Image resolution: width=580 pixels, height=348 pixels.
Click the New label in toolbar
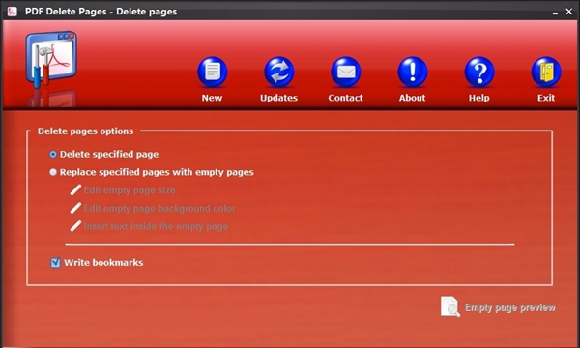[x=212, y=98]
